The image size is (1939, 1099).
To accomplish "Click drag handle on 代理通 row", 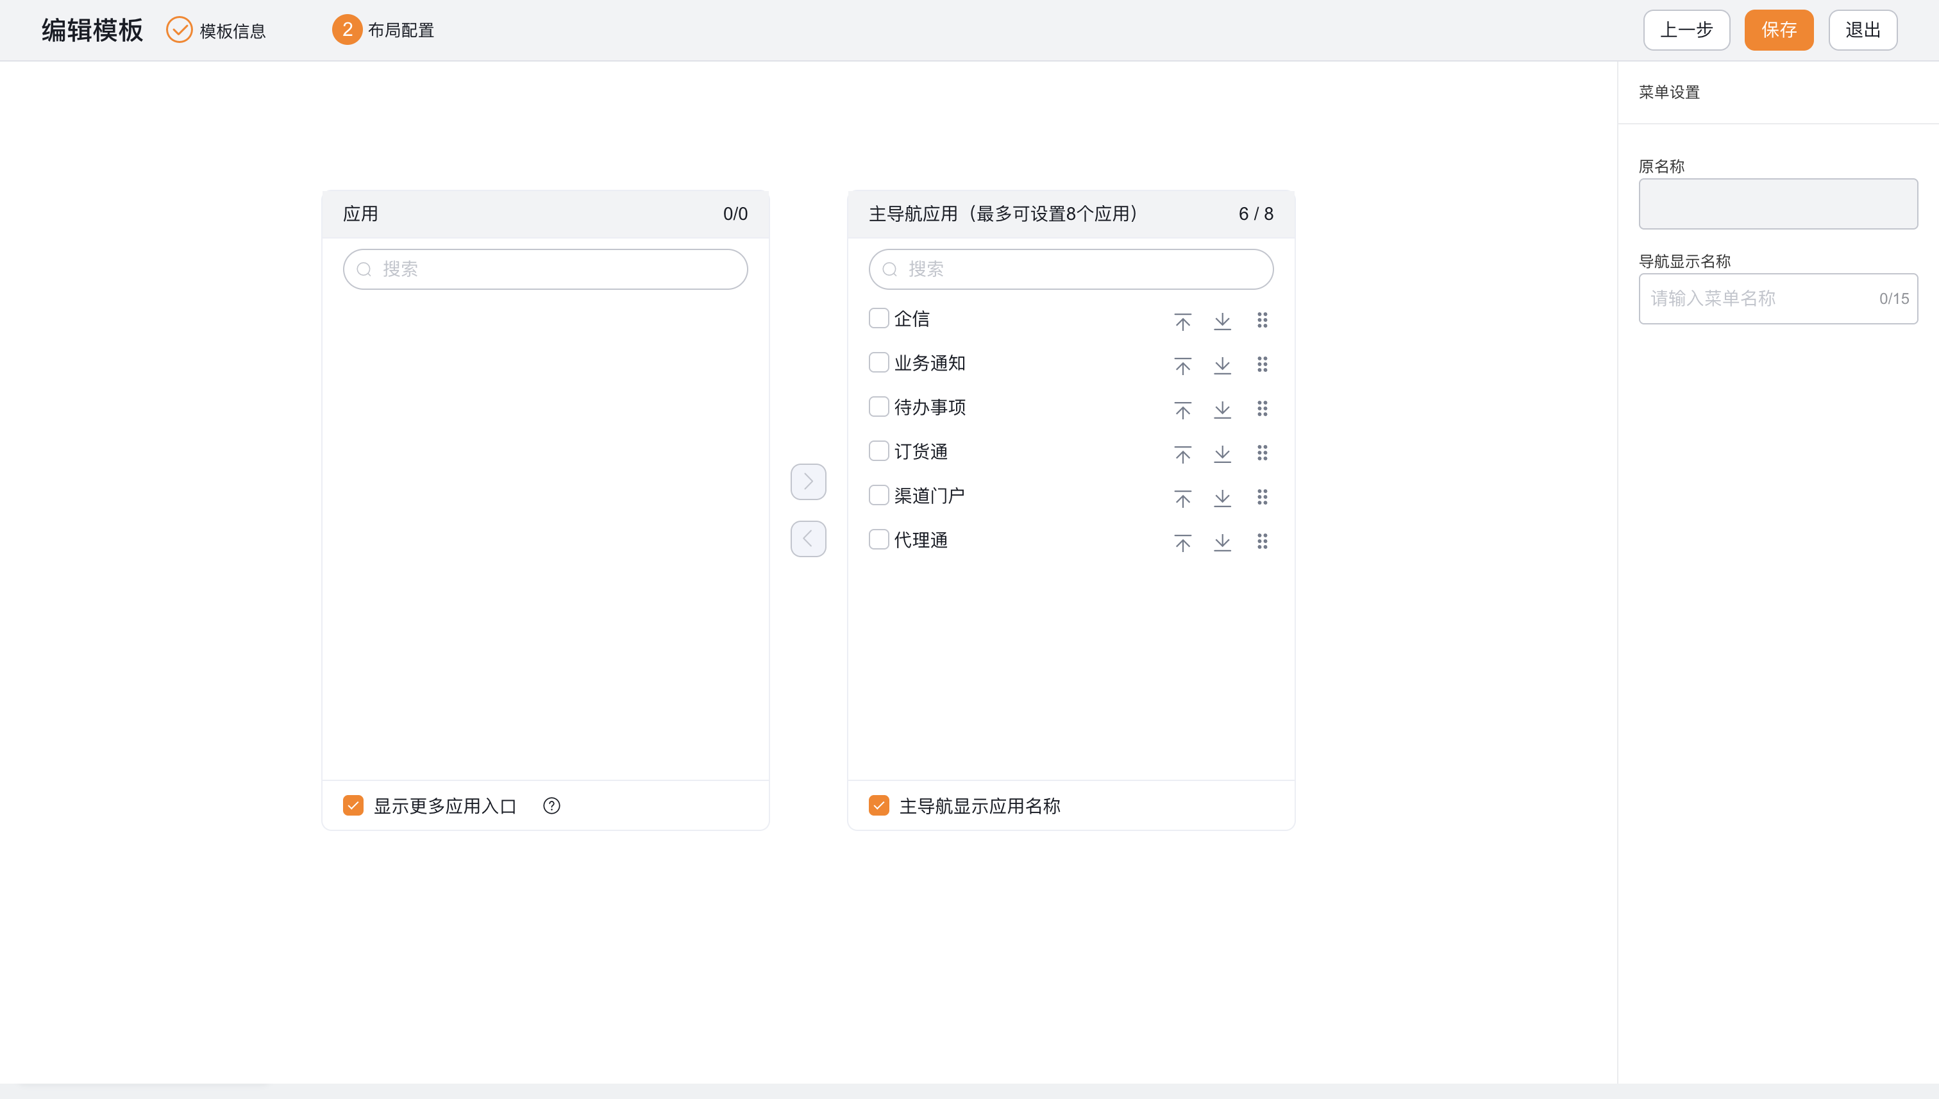I will point(1262,541).
